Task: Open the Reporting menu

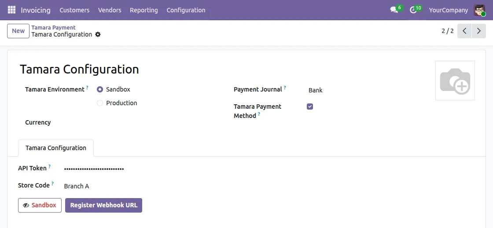Action: tap(143, 10)
